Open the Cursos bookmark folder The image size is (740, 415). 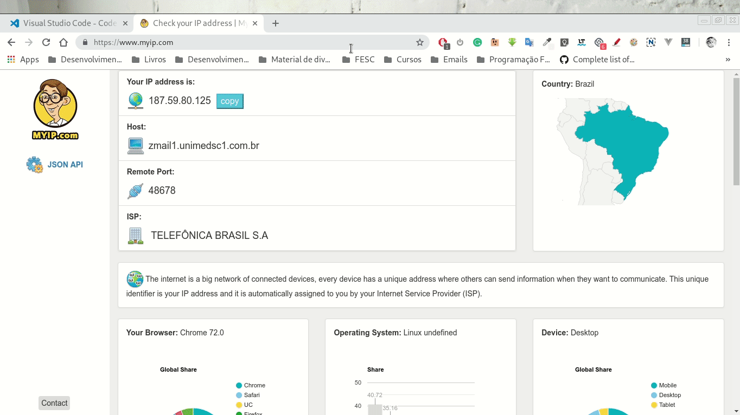click(403, 60)
